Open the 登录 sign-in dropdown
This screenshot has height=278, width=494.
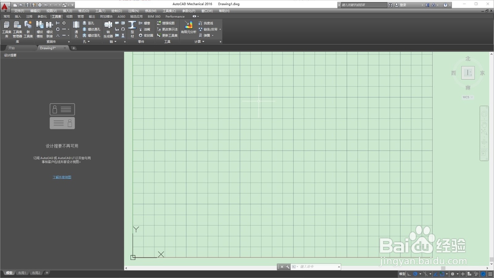click(422, 5)
